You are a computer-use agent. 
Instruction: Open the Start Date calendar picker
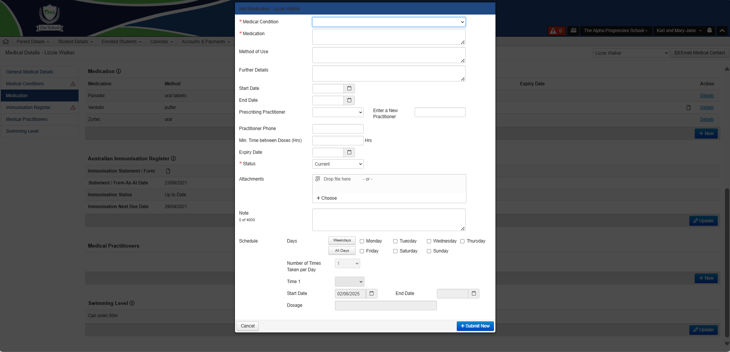tap(349, 88)
